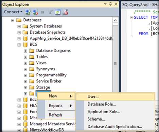159x132 pixels.
Task: Switch to the SQLQuery2.sql tab
Action: coord(140,5)
